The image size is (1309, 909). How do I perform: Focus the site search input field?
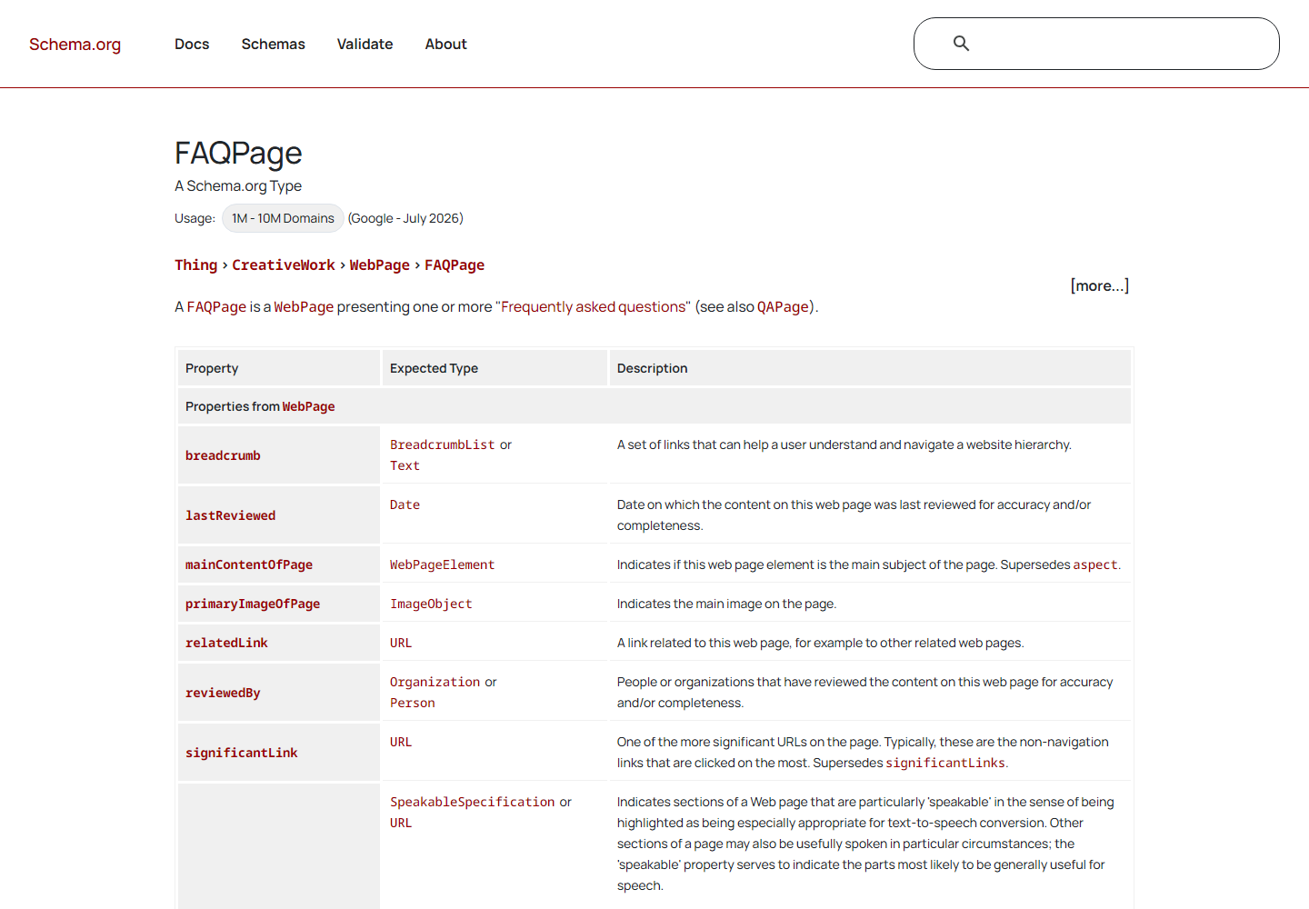click(x=1096, y=44)
